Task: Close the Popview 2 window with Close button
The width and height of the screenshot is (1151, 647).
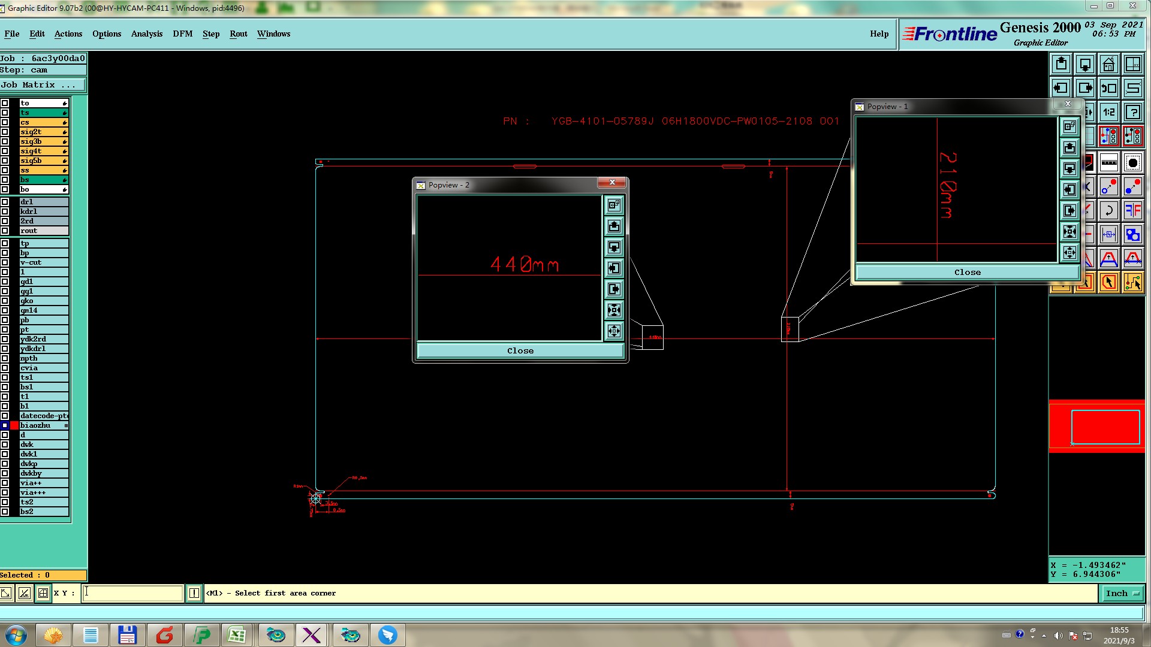Action: [x=520, y=351]
